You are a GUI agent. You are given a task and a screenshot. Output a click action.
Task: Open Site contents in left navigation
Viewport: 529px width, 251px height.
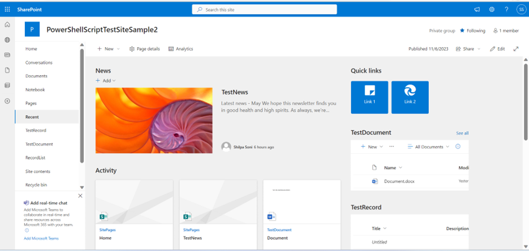coord(38,171)
